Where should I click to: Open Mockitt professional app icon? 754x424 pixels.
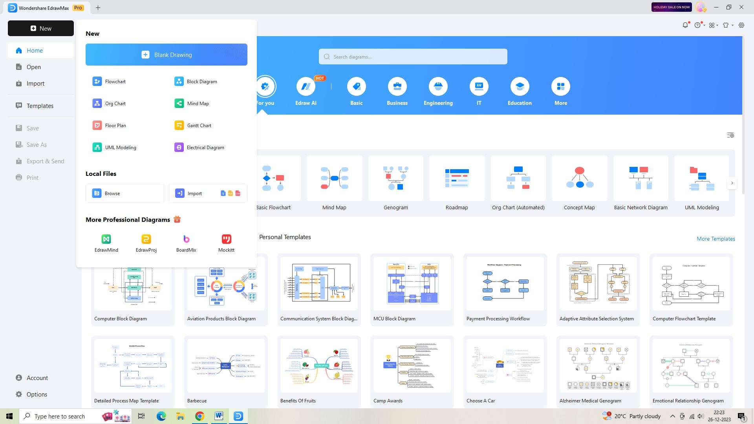(226, 239)
